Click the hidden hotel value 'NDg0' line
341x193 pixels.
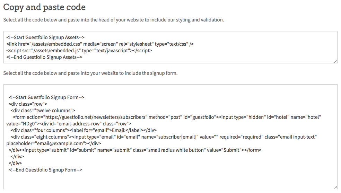pyautogui.click(x=69, y=124)
